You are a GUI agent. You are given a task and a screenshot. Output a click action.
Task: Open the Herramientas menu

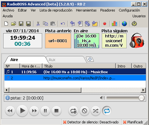click(x=86, y=10)
